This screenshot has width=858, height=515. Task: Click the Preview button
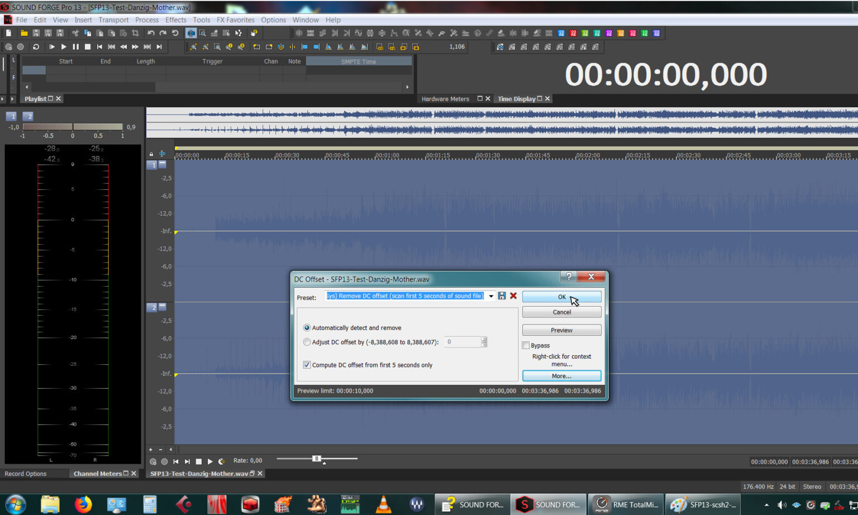(562, 330)
